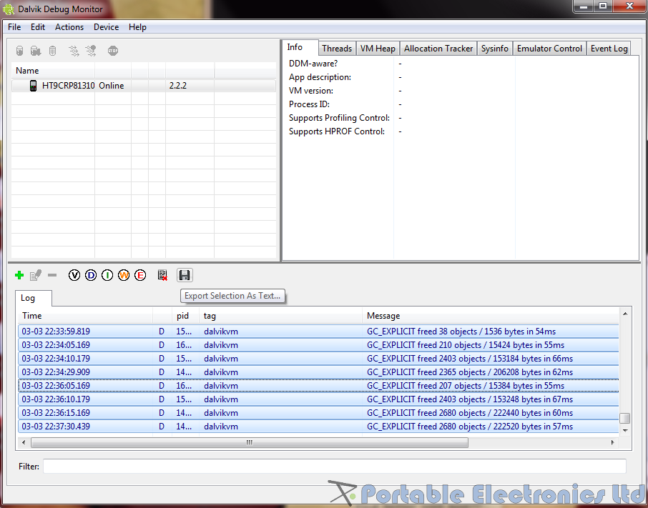
Task: Click the Time column header
Action: (86, 316)
